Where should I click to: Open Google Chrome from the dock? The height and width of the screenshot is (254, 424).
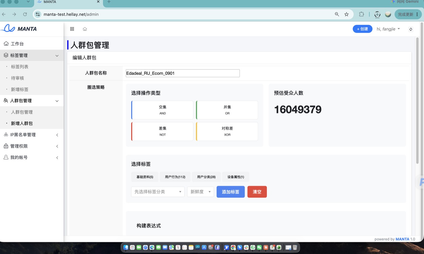233,247
